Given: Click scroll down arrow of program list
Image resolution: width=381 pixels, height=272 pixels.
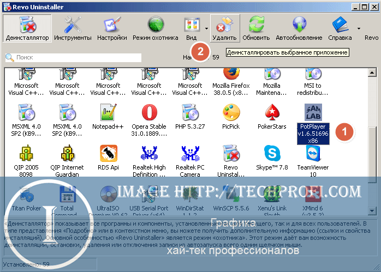Looking at the screenshot, I should coord(372,210).
